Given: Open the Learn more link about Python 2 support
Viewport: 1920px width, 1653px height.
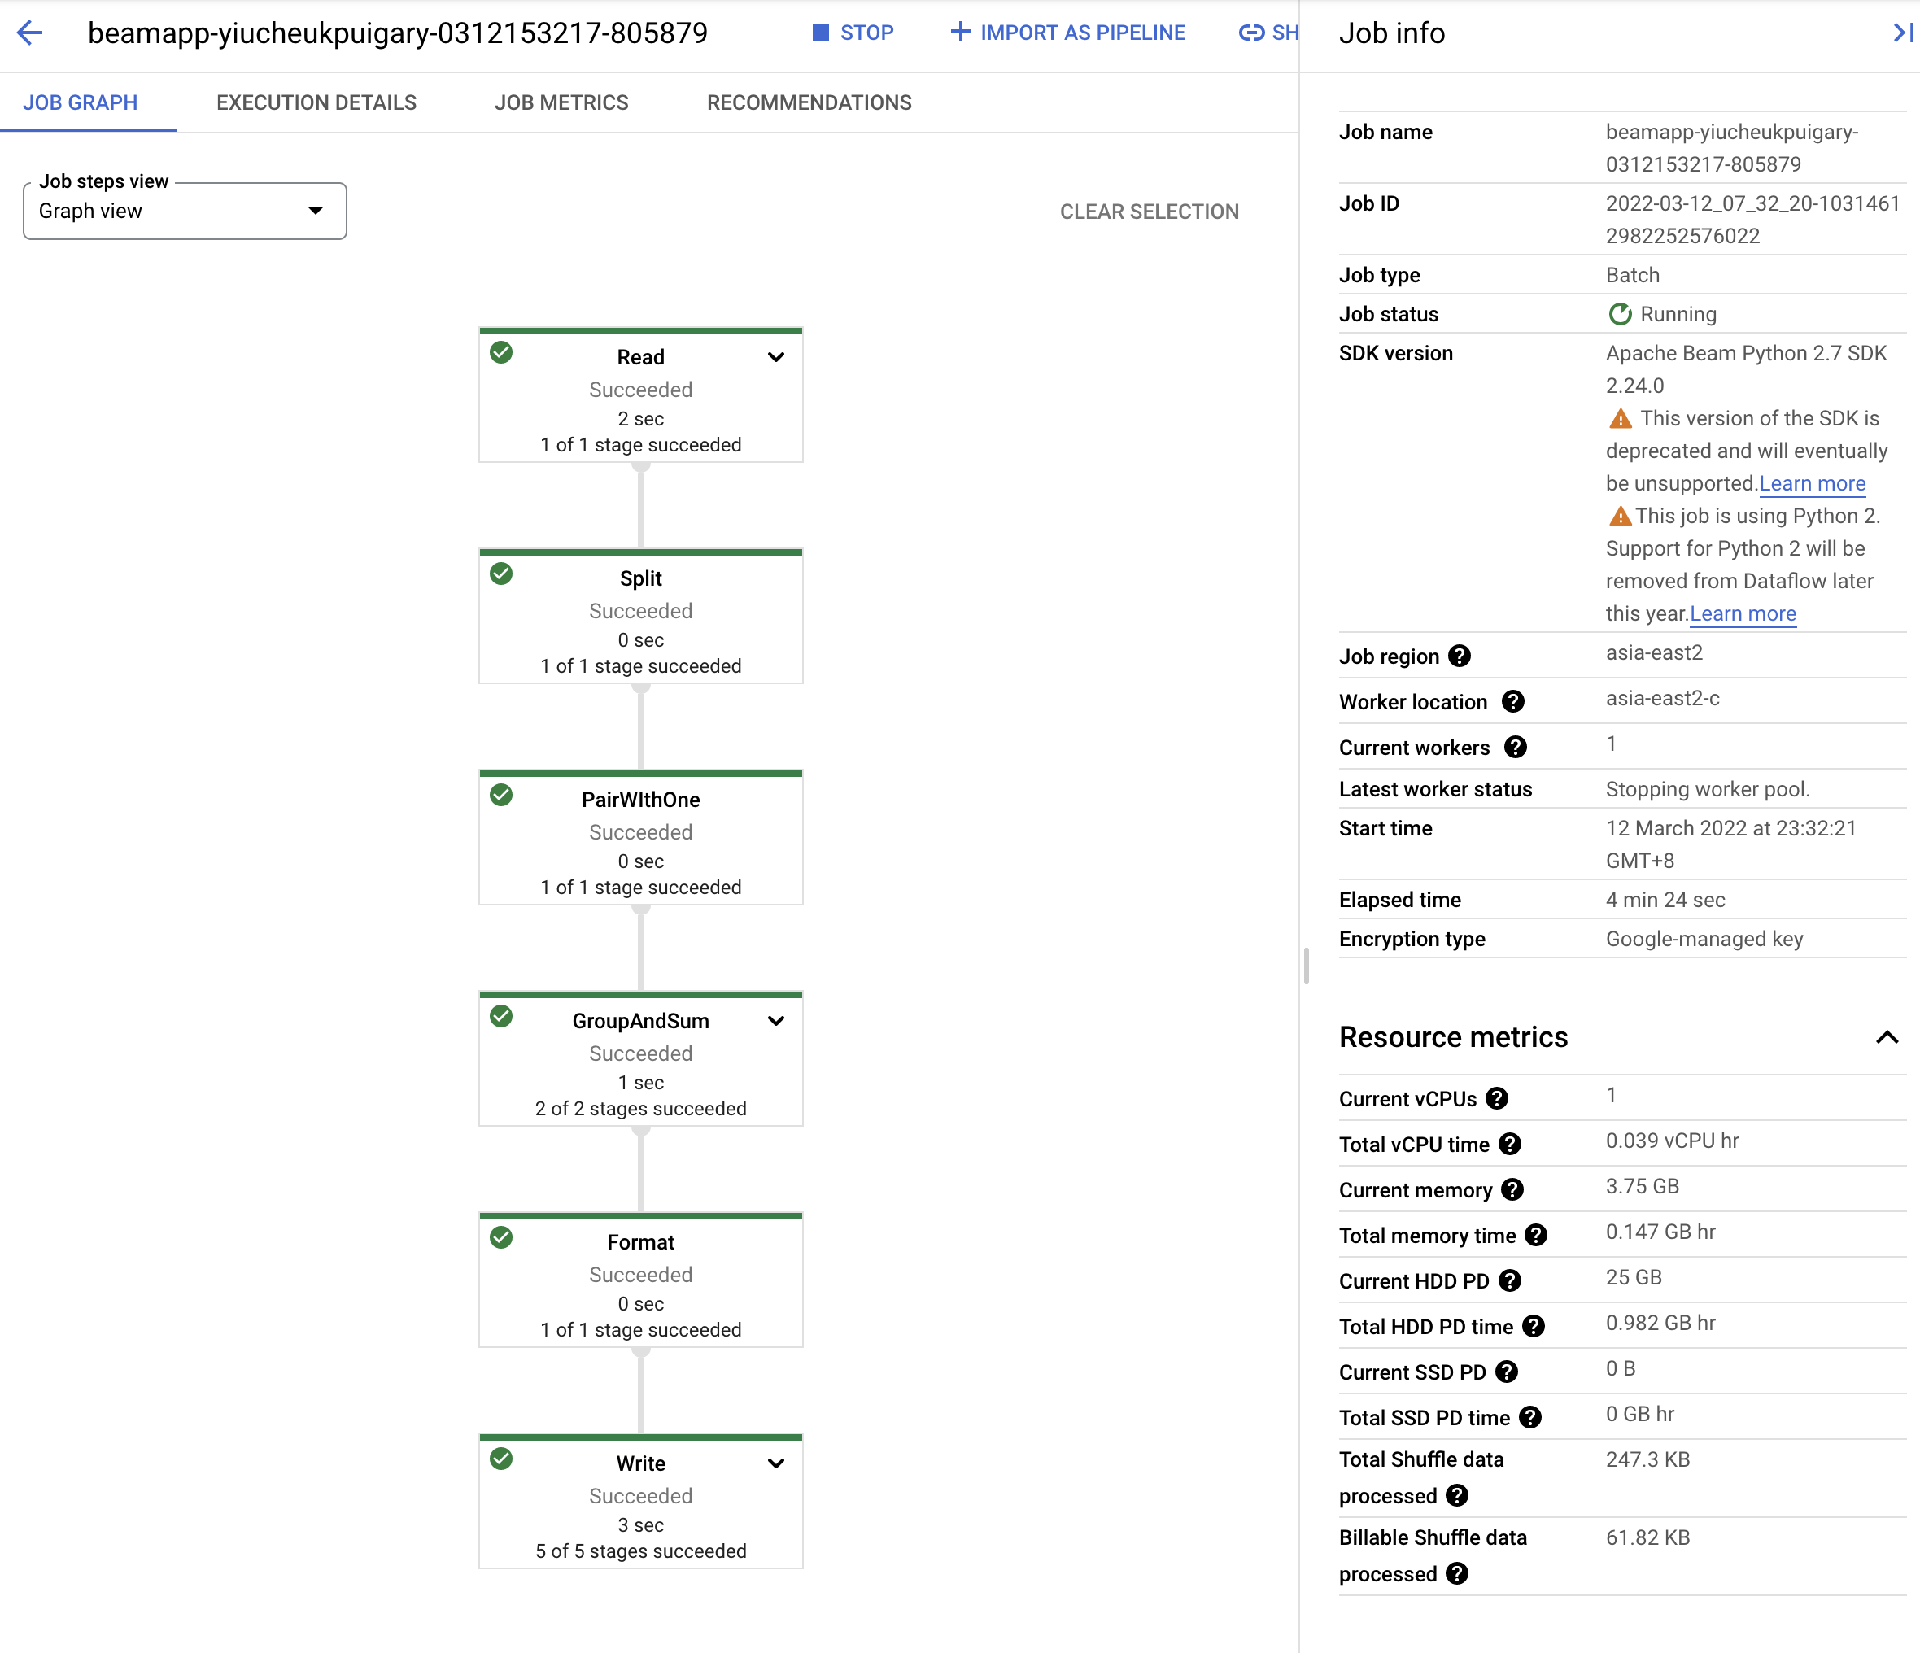Looking at the screenshot, I should [1742, 613].
